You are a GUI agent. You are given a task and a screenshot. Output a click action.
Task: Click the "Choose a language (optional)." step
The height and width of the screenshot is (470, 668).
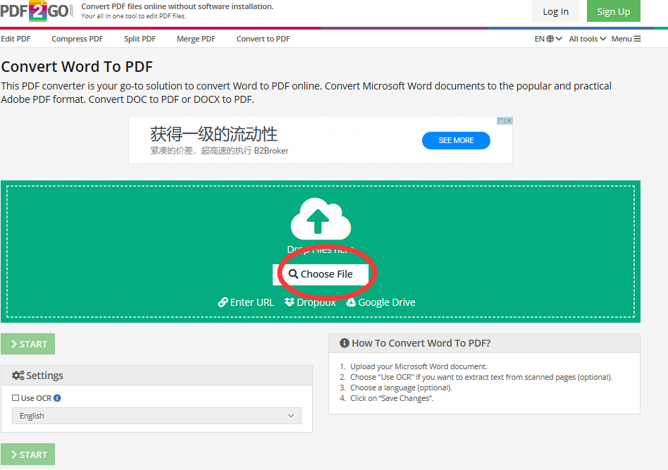(x=402, y=388)
